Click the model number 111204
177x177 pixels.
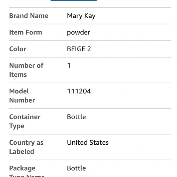pyautogui.click(x=79, y=91)
